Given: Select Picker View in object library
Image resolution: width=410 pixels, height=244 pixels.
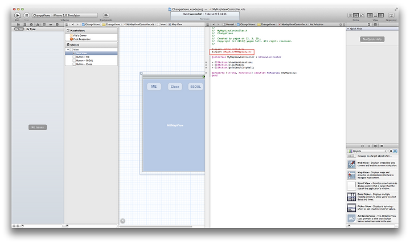Looking at the screenshot, I should [372, 208].
